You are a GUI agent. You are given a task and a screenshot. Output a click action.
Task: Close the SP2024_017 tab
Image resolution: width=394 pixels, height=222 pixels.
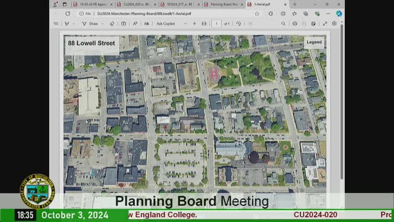point(199,4)
